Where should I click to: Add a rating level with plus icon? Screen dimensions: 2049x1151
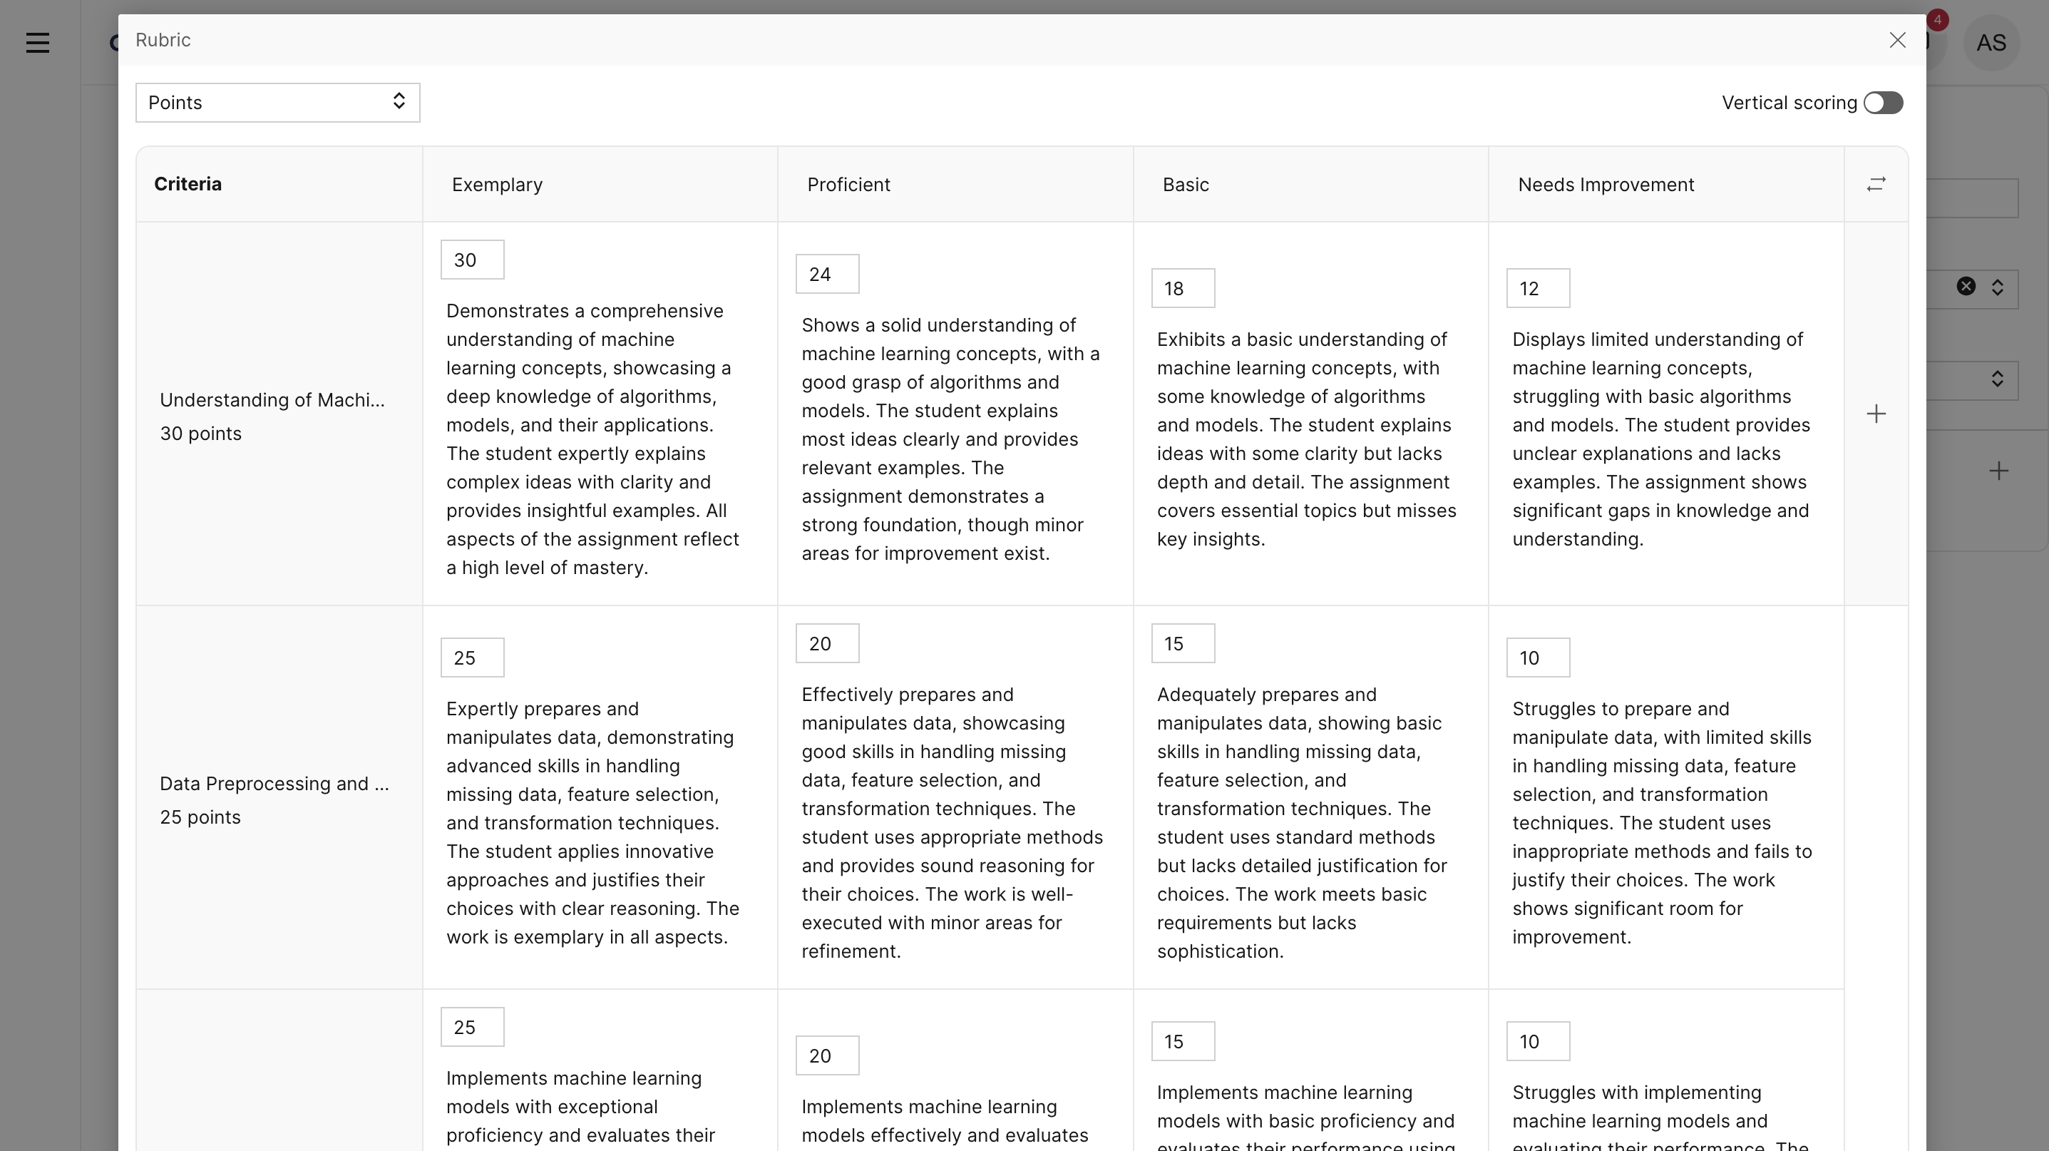point(1876,414)
